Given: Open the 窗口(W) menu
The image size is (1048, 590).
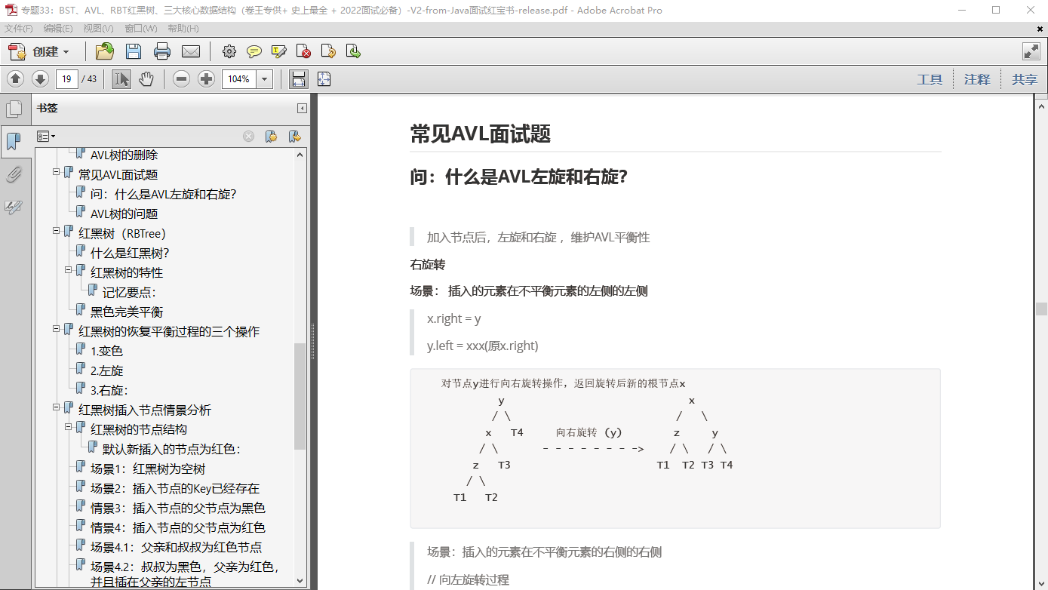Looking at the screenshot, I should point(141,29).
